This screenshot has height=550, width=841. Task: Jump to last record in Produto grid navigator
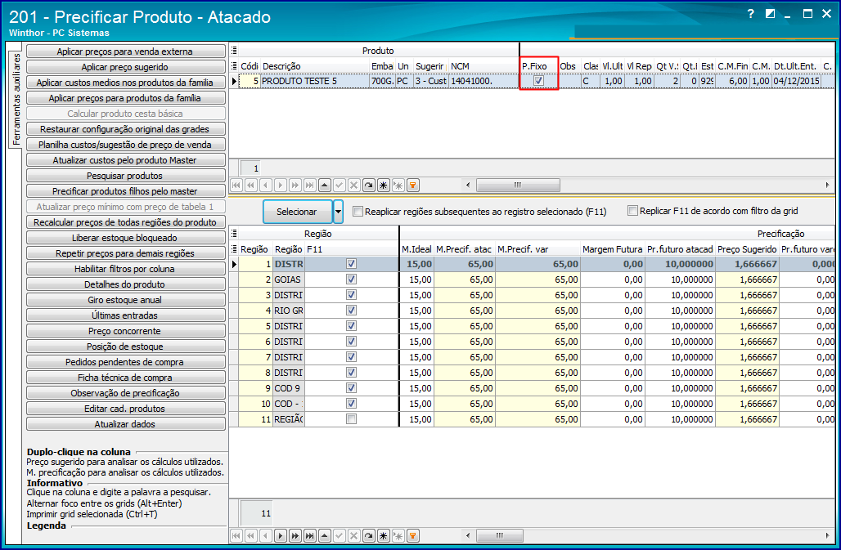coord(310,186)
